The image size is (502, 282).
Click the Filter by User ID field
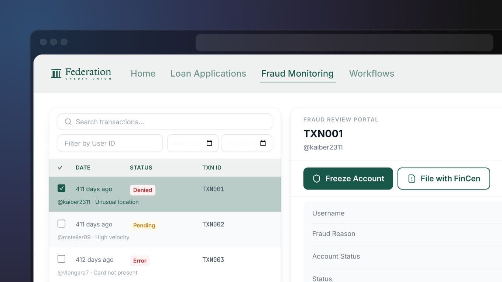click(110, 143)
